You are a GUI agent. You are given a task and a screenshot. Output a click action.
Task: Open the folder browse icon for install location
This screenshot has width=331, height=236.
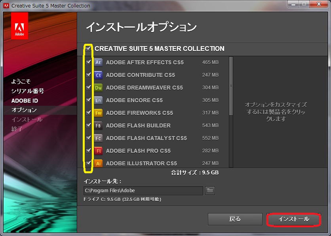click(210, 191)
